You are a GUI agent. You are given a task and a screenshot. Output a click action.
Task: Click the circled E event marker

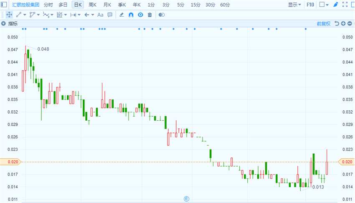tap(186, 199)
